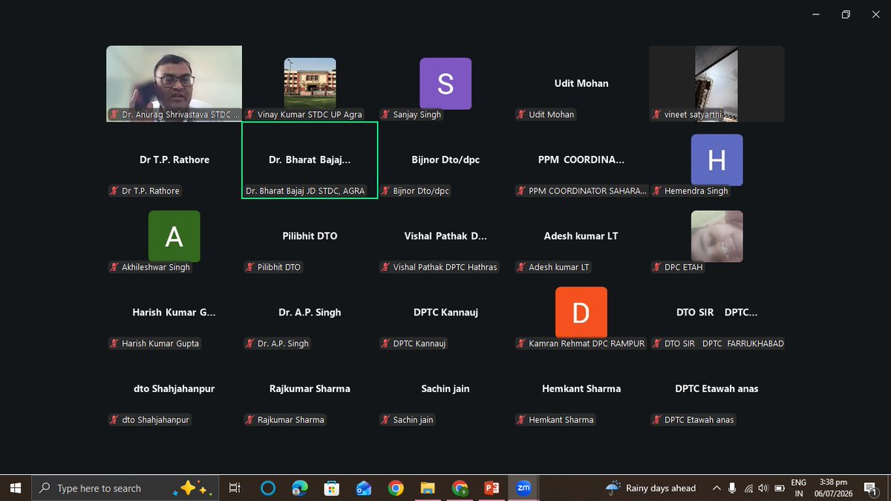
Task: Open the first Google Chrome taskbar icon
Action: tap(396, 488)
